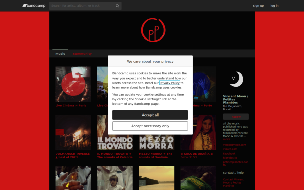Open the petitesplanetes.earth link
The height and width of the screenshot is (190, 304).
pos(236,164)
